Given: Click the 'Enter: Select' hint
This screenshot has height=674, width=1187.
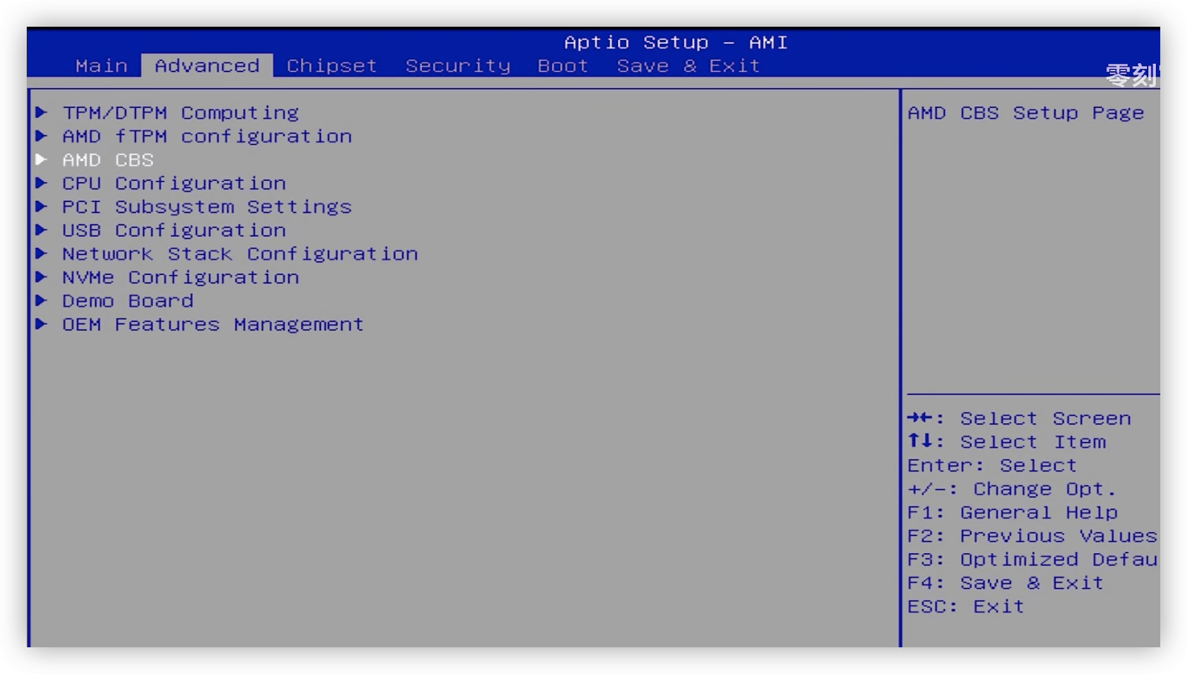Looking at the screenshot, I should click(992, 466).
